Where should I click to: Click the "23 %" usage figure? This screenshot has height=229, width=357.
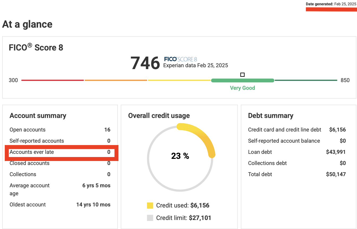[180, 156]
